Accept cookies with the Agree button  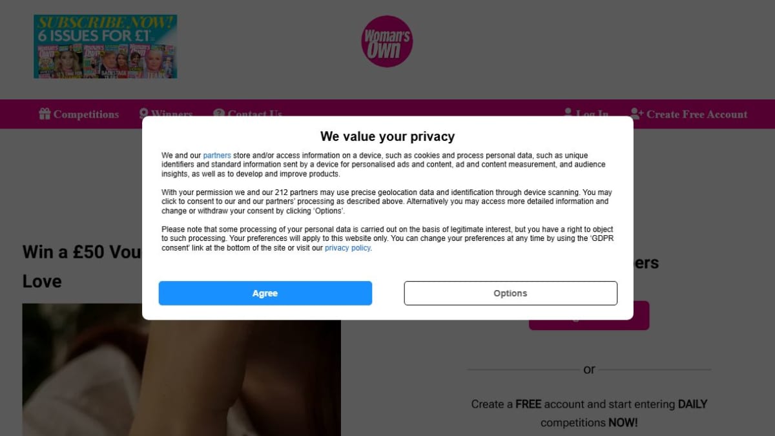tap(265, 293)
